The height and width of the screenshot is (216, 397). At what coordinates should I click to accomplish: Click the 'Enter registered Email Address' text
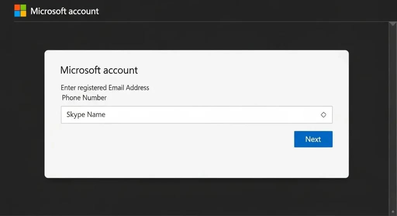[x=105, y=88]
